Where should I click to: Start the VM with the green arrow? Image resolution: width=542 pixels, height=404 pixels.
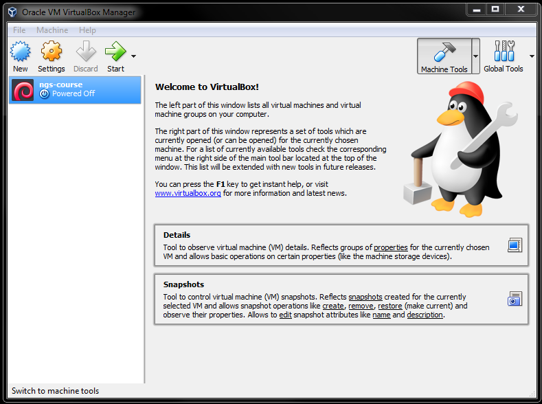tap(115, 51)
